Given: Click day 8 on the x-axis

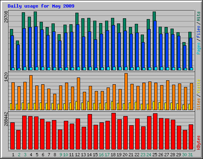Looking at the screenshot, I should (x=55, y=155).
